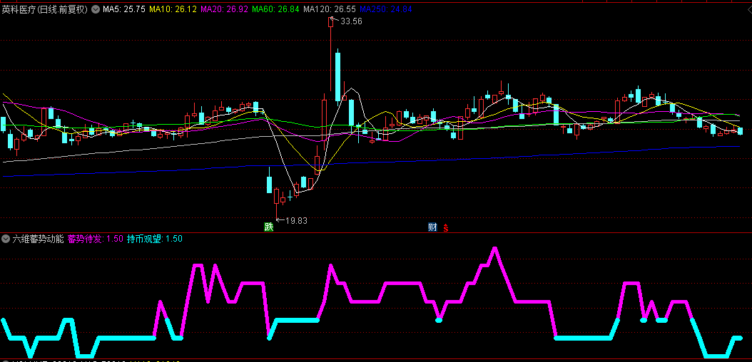The height and width of the screenshot is (362, 752).
Task: Select the candlestick at the 33.56 high
Action: 331,53
